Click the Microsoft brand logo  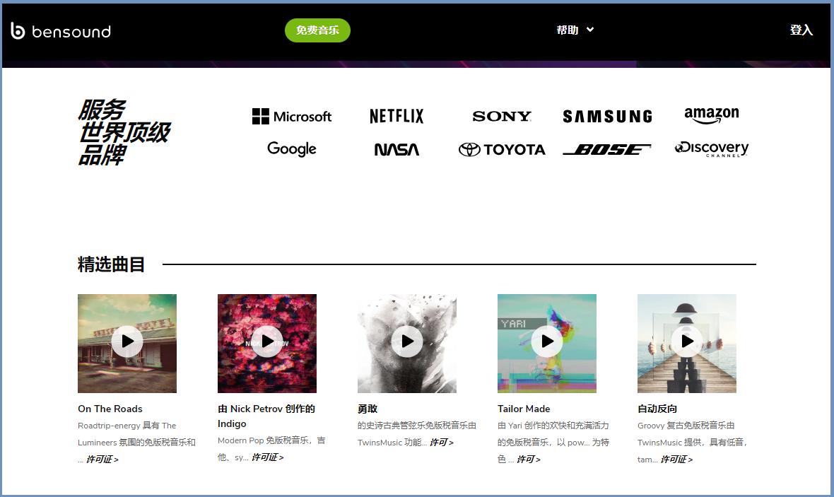(x=291, y=116)
